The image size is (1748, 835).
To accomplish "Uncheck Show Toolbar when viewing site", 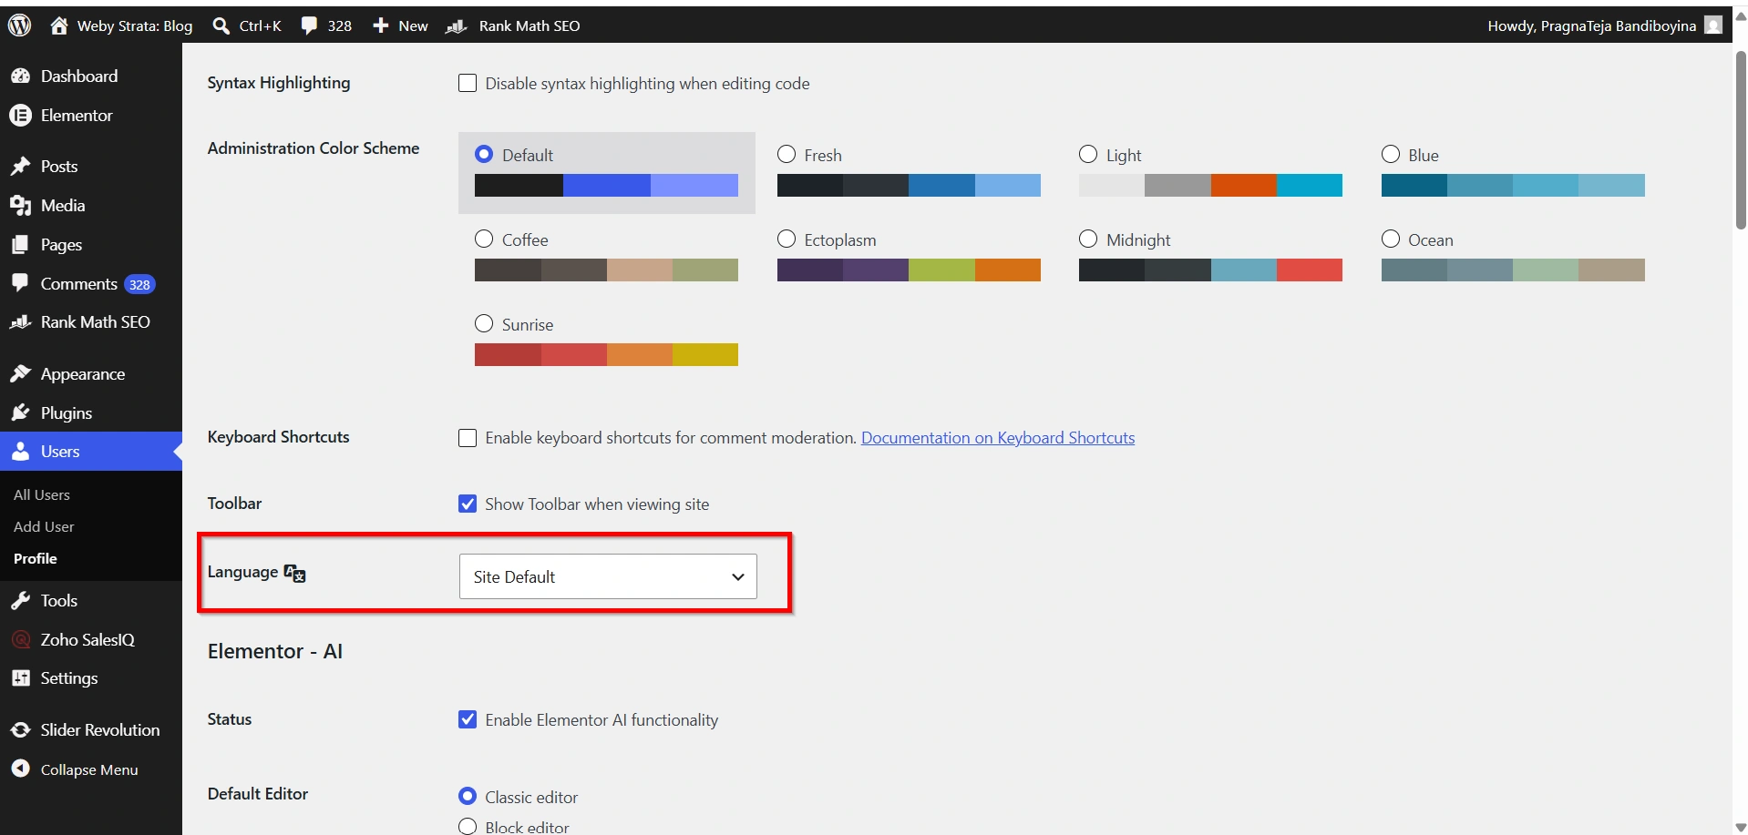I will [468, 504].
